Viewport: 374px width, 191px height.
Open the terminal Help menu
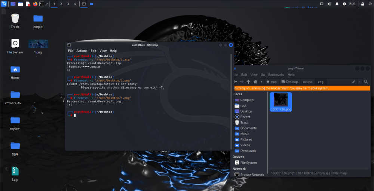(113, 51)
